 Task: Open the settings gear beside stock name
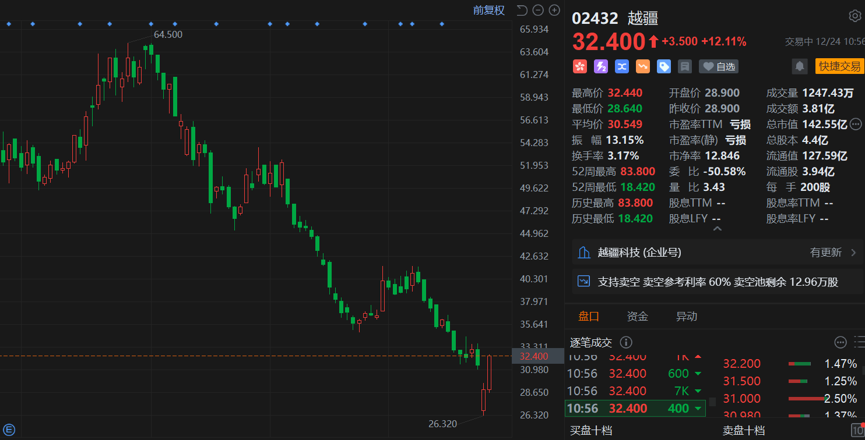click(855, 16)
